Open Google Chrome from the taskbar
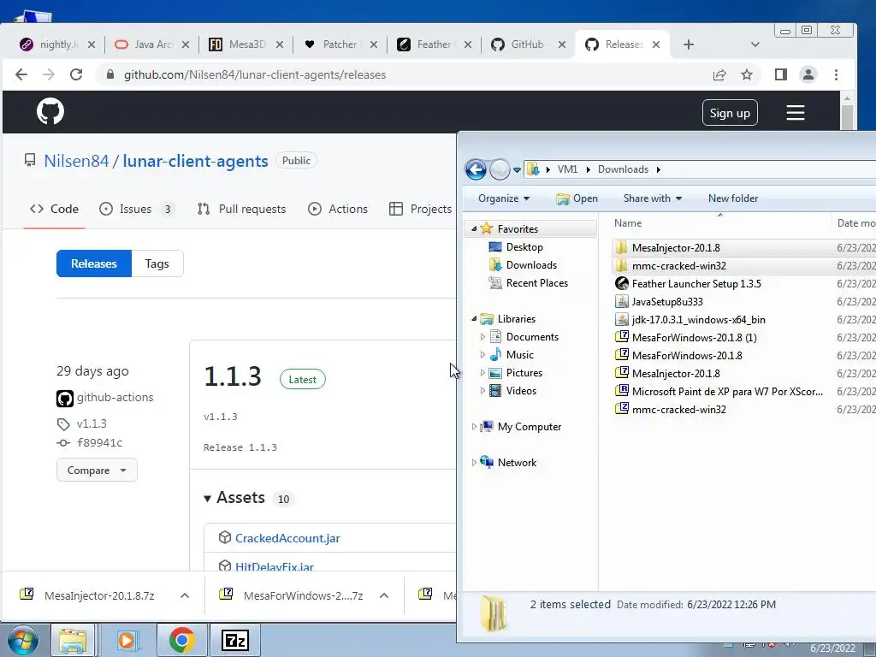The height and width of the screenshot is (657, 876). tap(181, 640)
